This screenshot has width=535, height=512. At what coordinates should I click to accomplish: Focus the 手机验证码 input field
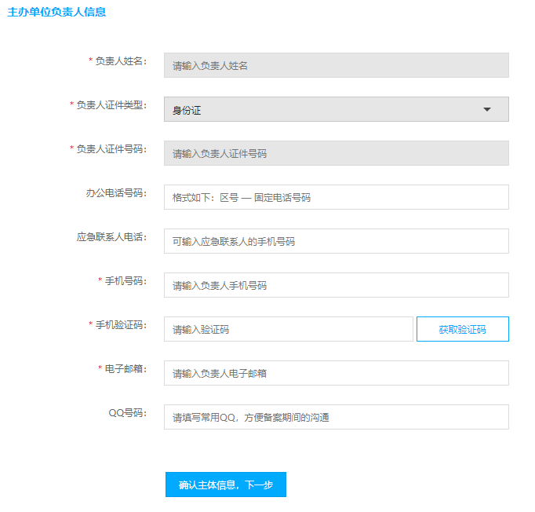point(288,329)
